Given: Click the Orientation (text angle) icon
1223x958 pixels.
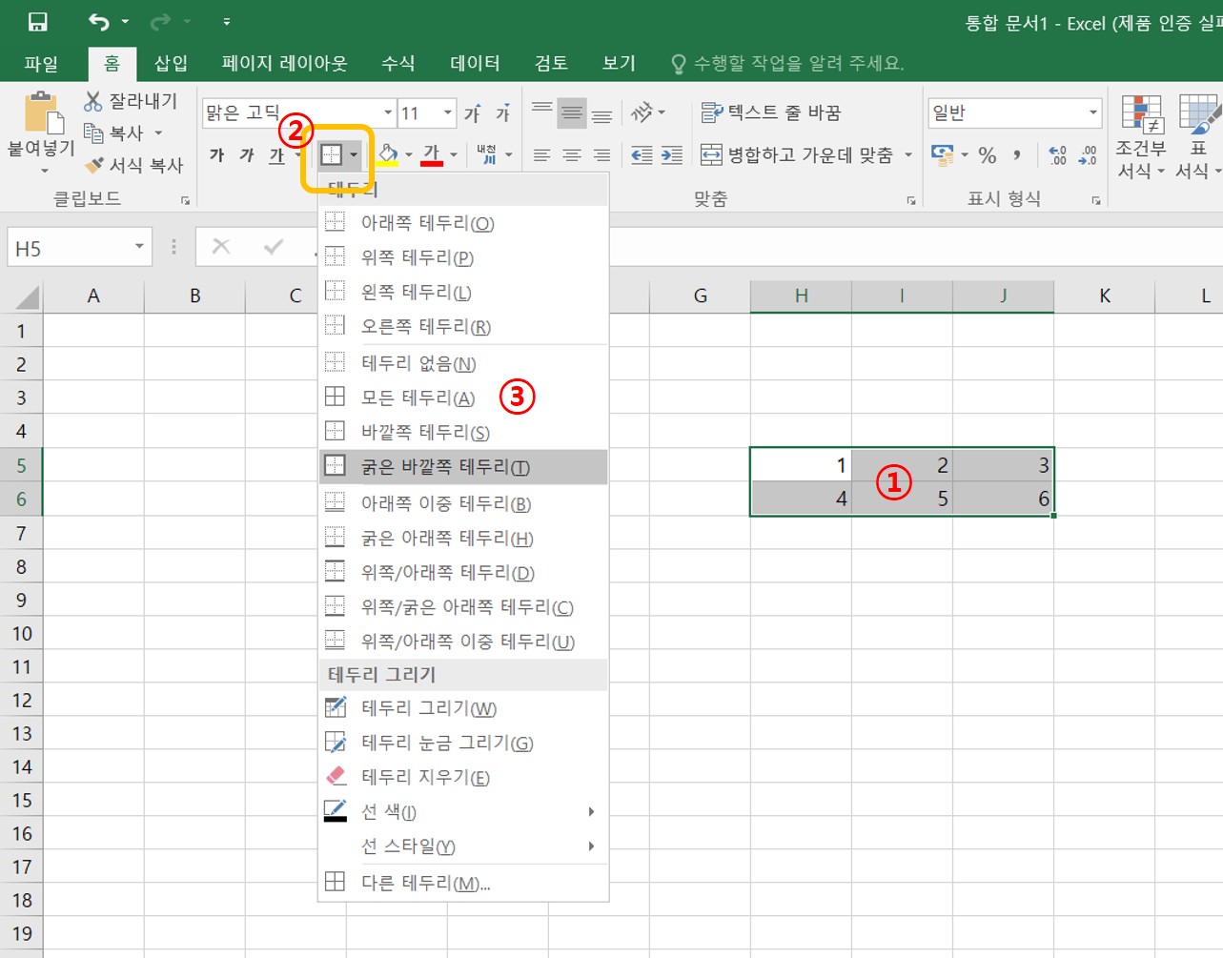Looking at the screenshot, I should [x=642, y=112].
